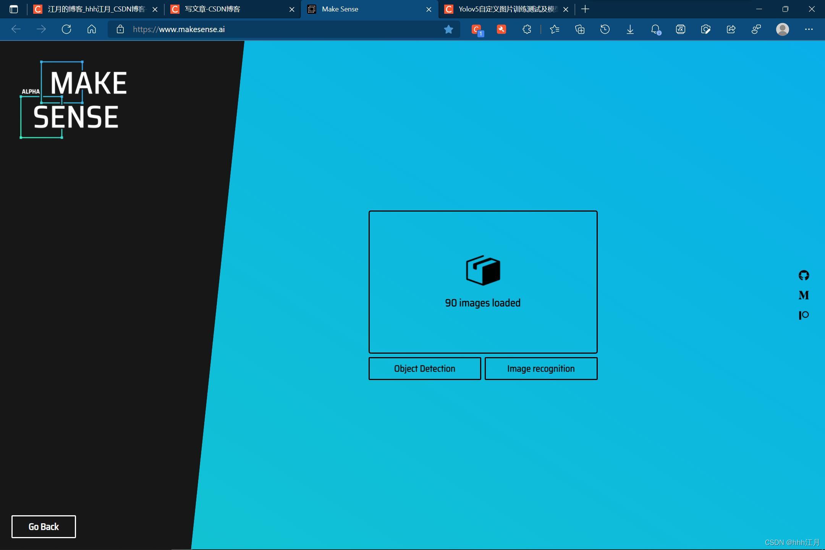
Task: Open the Math Solver icon
Action: pyautogui.click(x=681, y=29)
